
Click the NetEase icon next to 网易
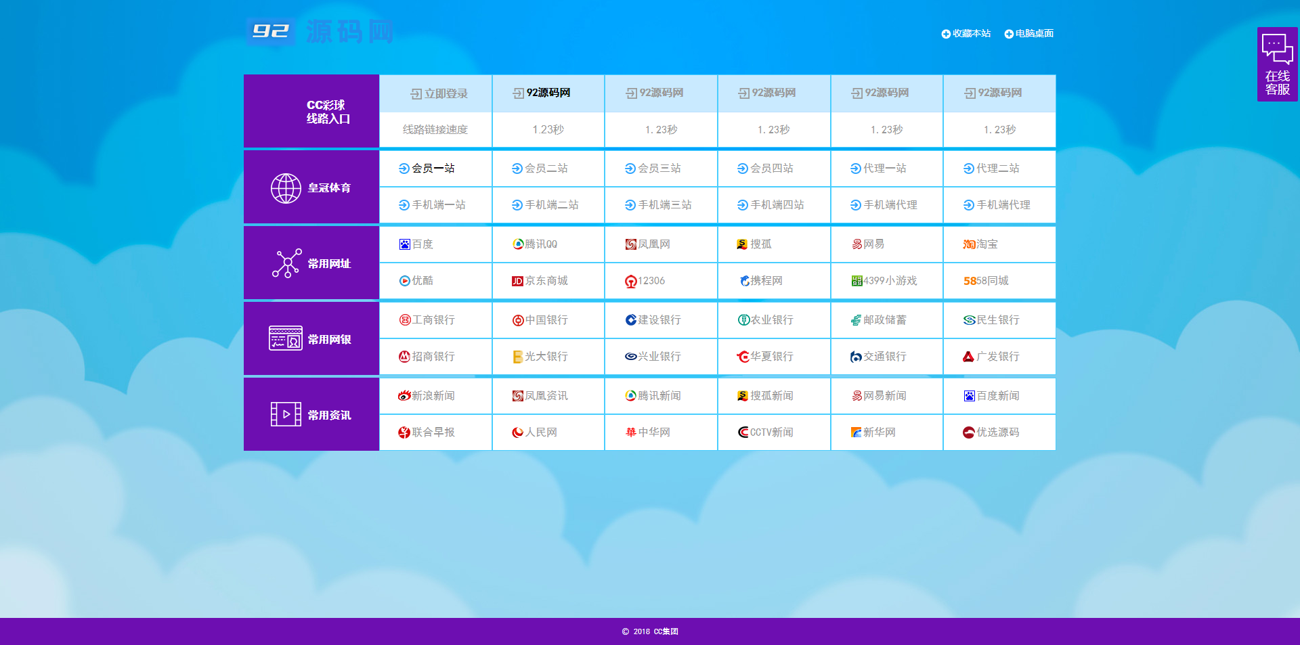pyautogui.click(x=857, y=244)
